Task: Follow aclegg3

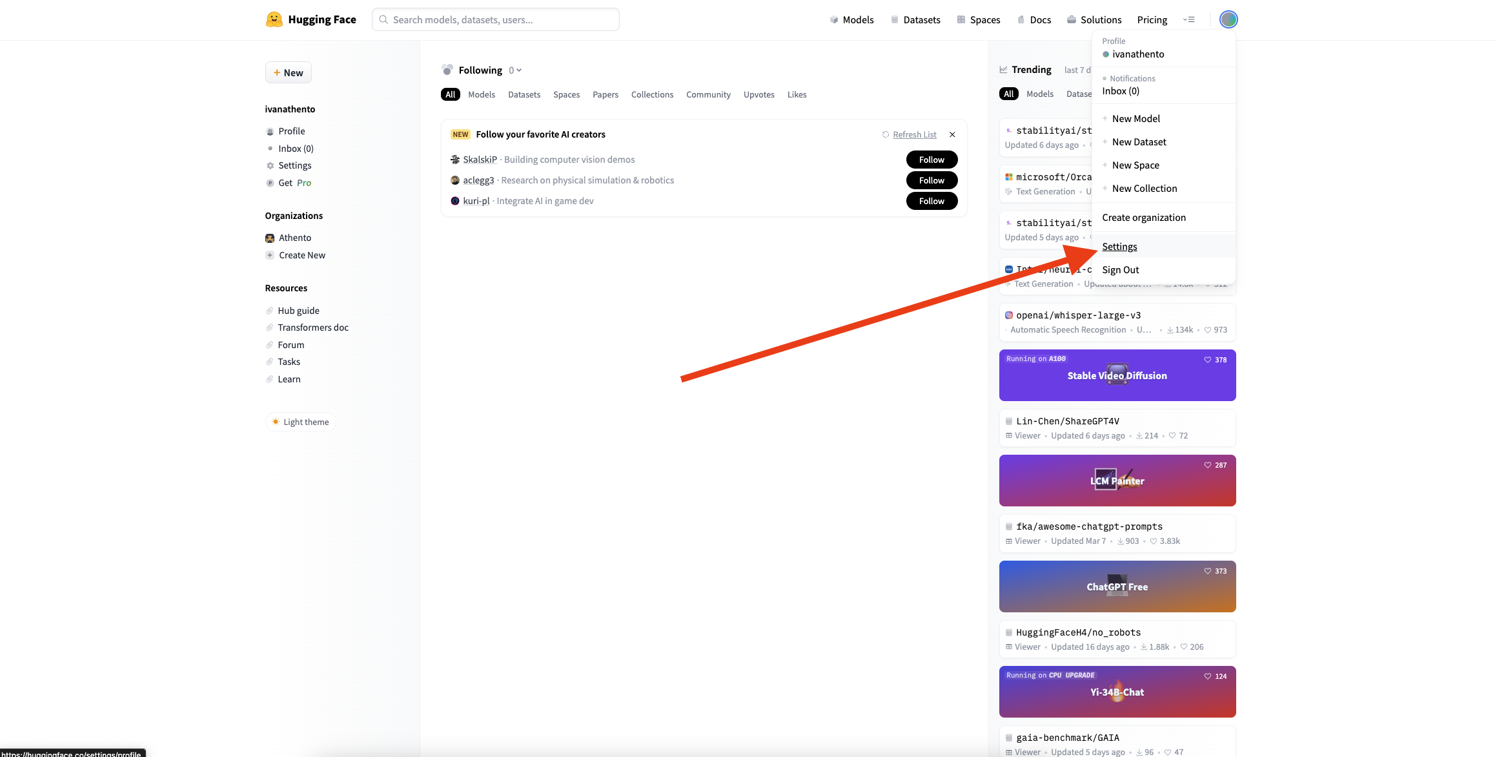Action: (932, 180)
